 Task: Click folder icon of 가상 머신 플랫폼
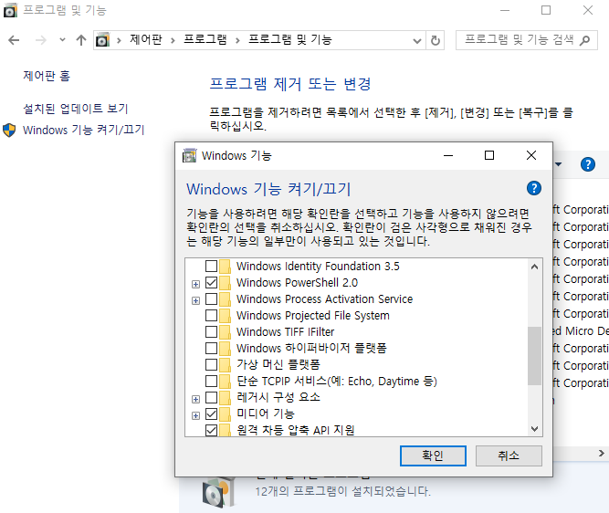pyautogui.click(x=225, y=365)
